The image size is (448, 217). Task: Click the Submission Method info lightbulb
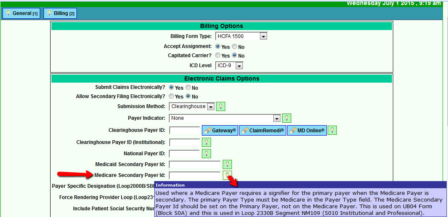coord(221,106)
